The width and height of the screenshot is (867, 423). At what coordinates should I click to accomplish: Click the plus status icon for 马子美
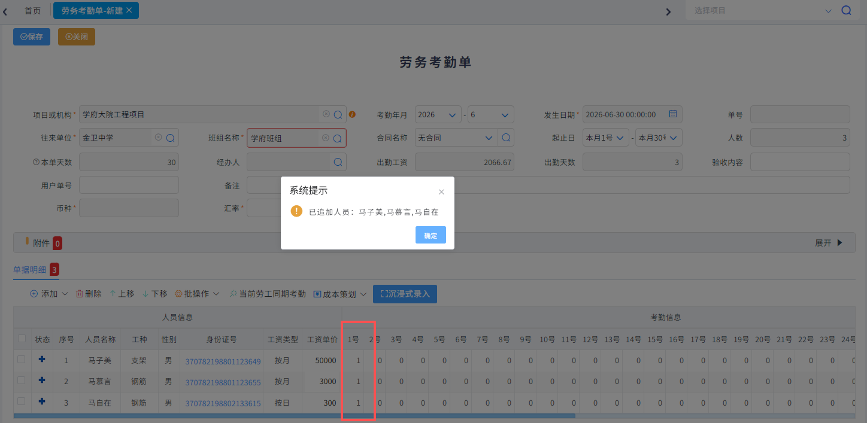[41, 360]
